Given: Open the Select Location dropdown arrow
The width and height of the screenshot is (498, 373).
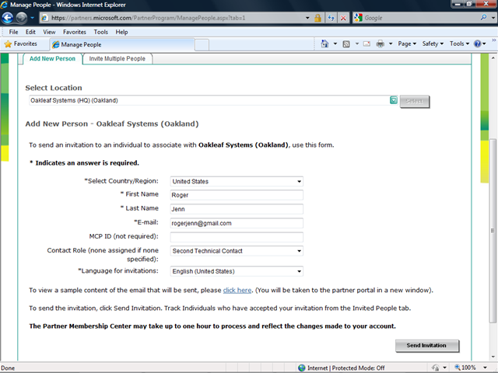Looking at the screenshot, I should pos(394,100).
